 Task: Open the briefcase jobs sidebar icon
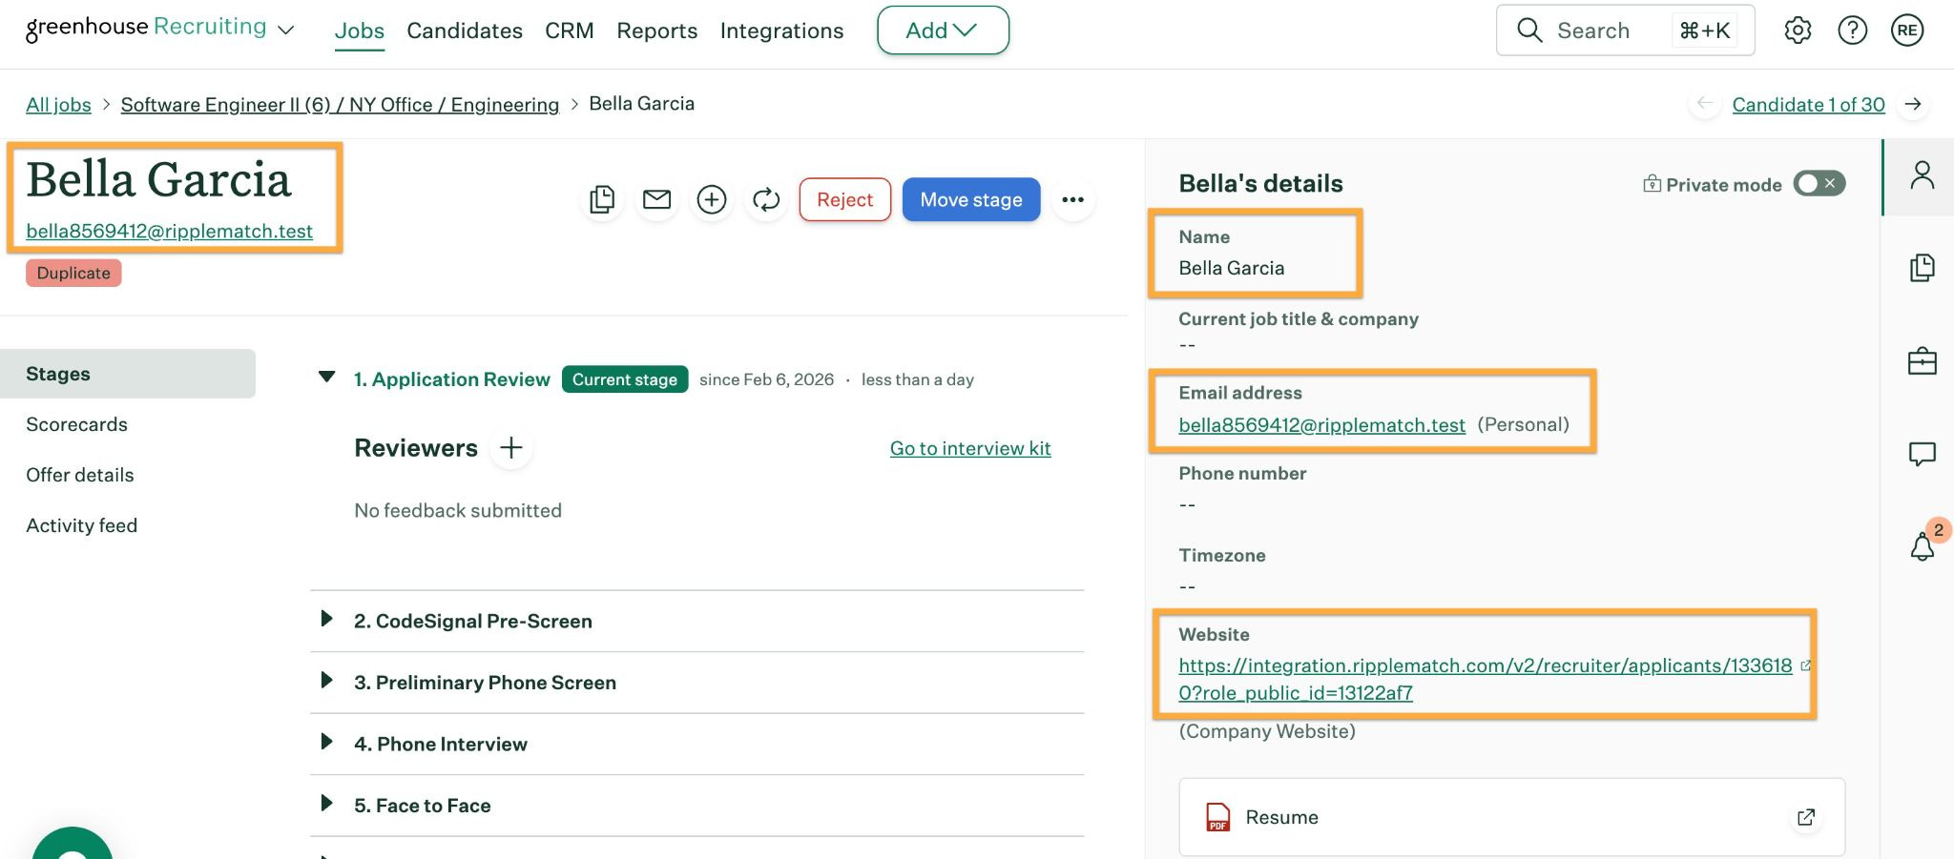click(x=1922, y=361)
